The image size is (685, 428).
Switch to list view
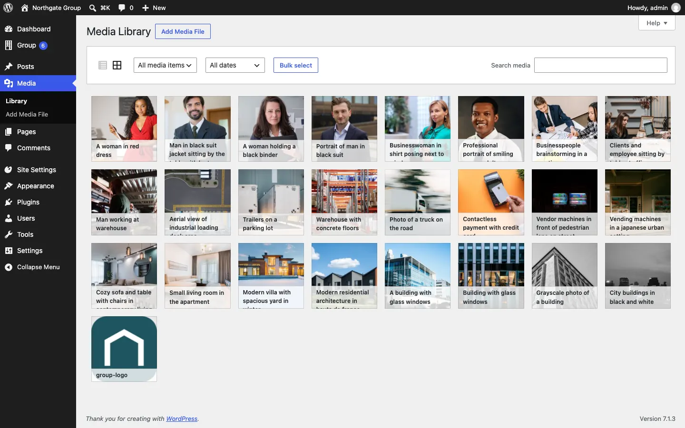click(103, 65)
